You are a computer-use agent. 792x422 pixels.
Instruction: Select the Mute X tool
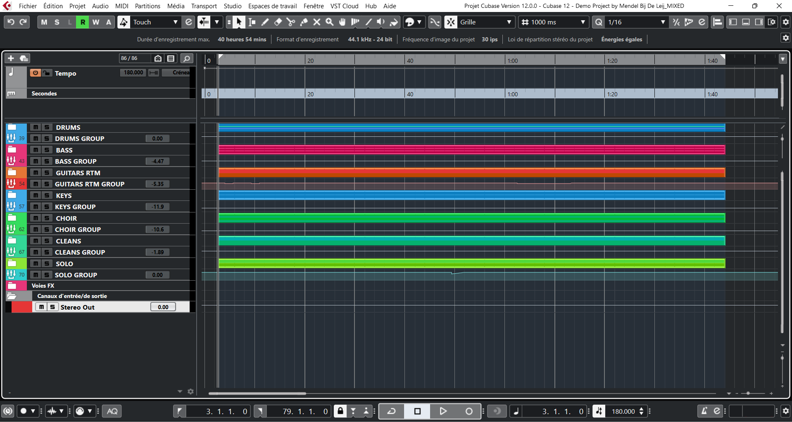click(317, 22)
